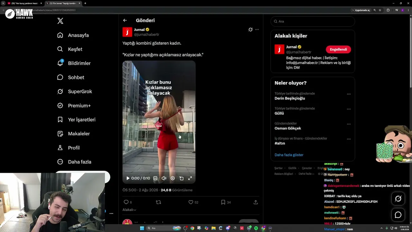
Task: Open the Windows Start menu
Action: click(x=142, y=228)
